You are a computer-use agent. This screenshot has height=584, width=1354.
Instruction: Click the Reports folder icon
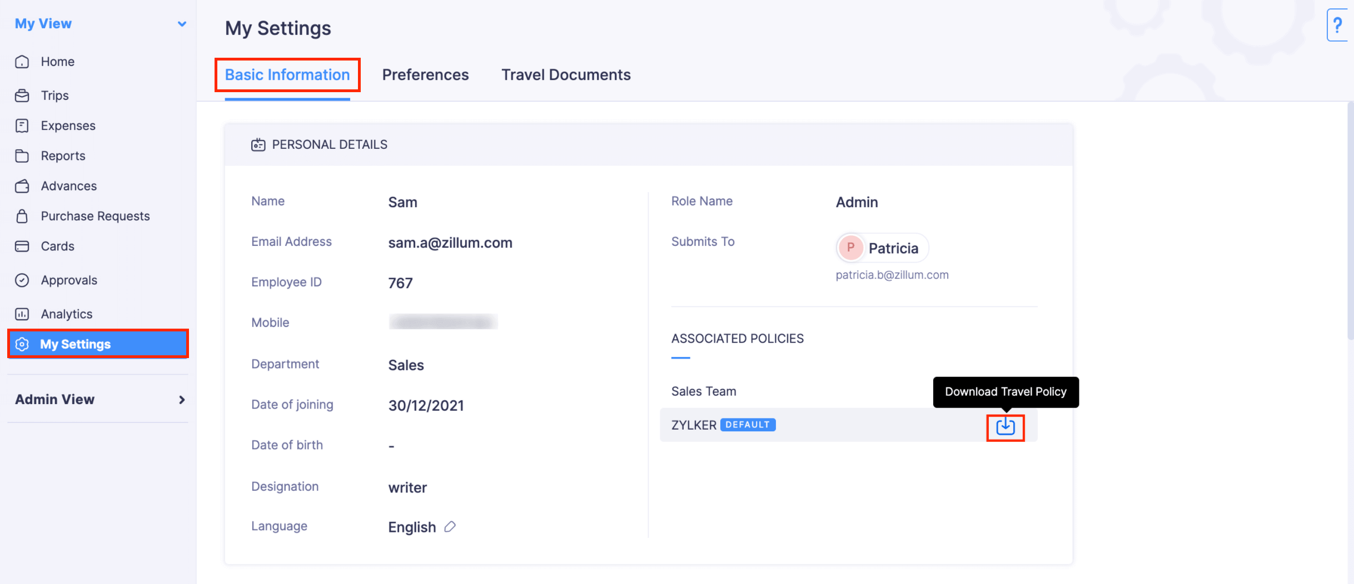point(22,155)
